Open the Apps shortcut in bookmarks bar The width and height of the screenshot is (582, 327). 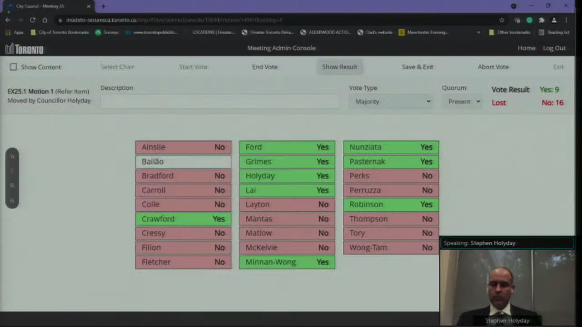pyautogui.click(x=15, y=32)
